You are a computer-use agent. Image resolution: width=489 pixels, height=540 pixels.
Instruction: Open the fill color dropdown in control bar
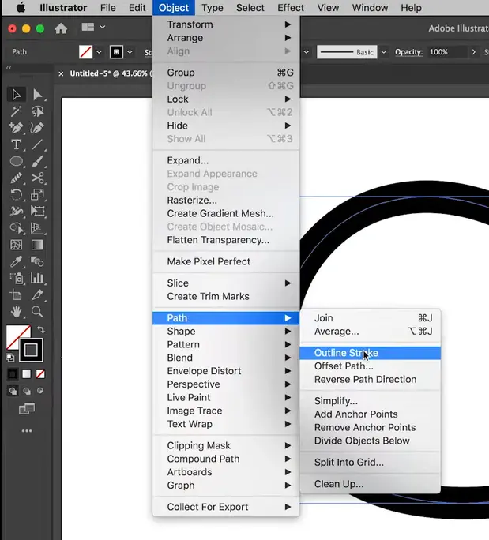99,52
